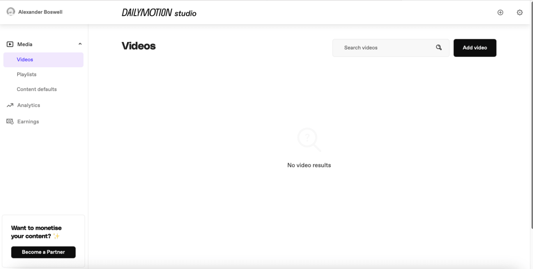Click the Alexander Boswell profile avatar

11,12
